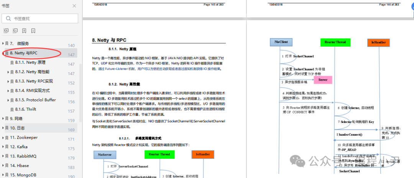Viewport: 414px width, 178px height.
Task: Expand the 12. Kafka bookmark
Action: point(3,147)
